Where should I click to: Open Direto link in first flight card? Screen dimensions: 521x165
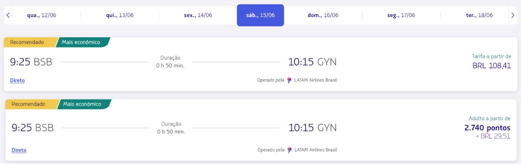[x=17, y=80]
